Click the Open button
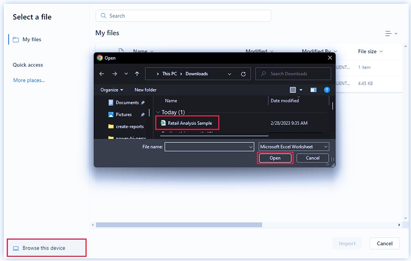The image size is (411, 261). 275,158
